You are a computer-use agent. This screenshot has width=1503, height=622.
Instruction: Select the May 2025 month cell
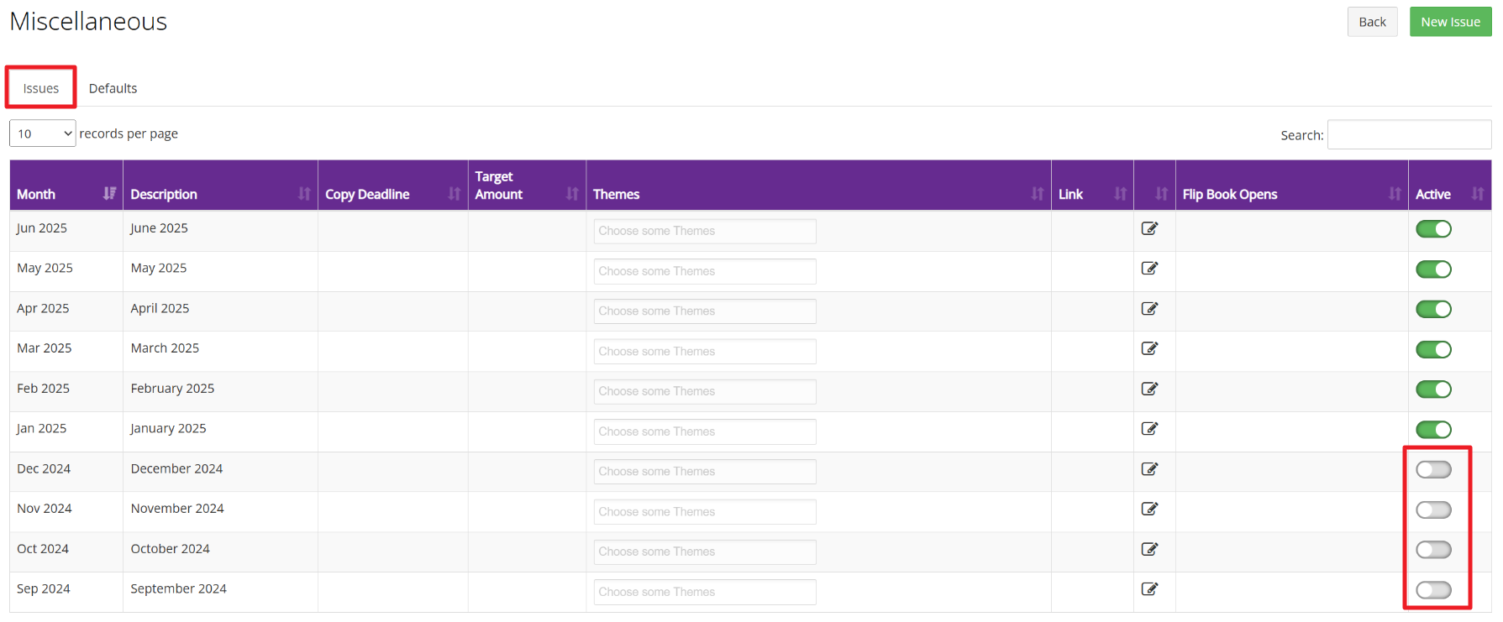[66, 271]
